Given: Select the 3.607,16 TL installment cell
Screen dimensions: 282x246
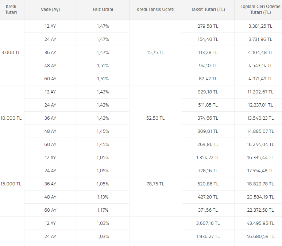Looking at the screenshot, I should (208, 223).
